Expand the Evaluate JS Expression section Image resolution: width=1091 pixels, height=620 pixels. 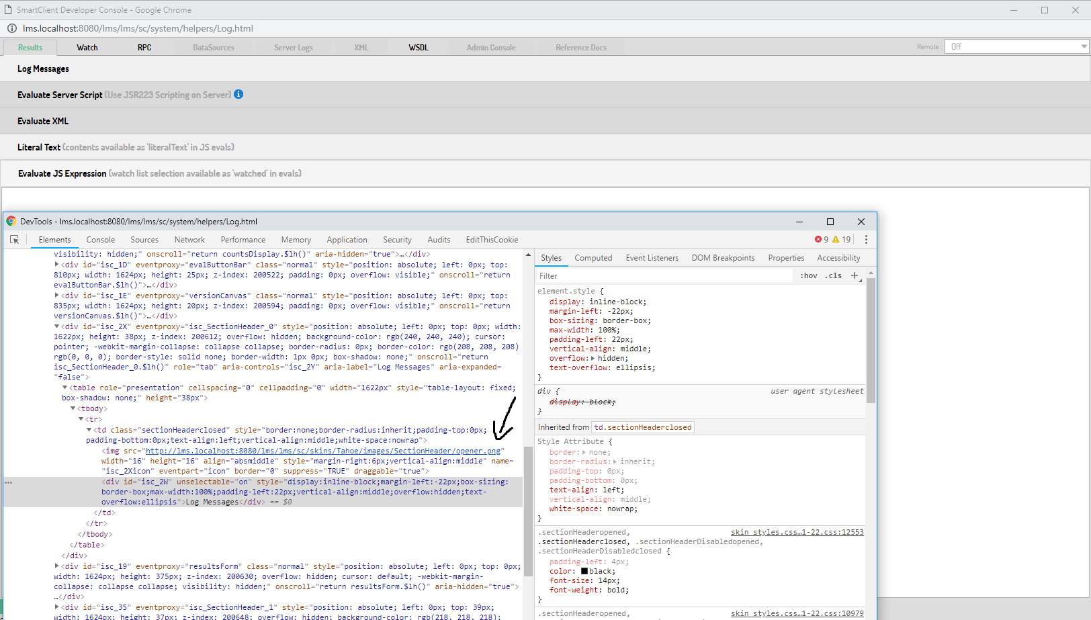click(545, 173)
